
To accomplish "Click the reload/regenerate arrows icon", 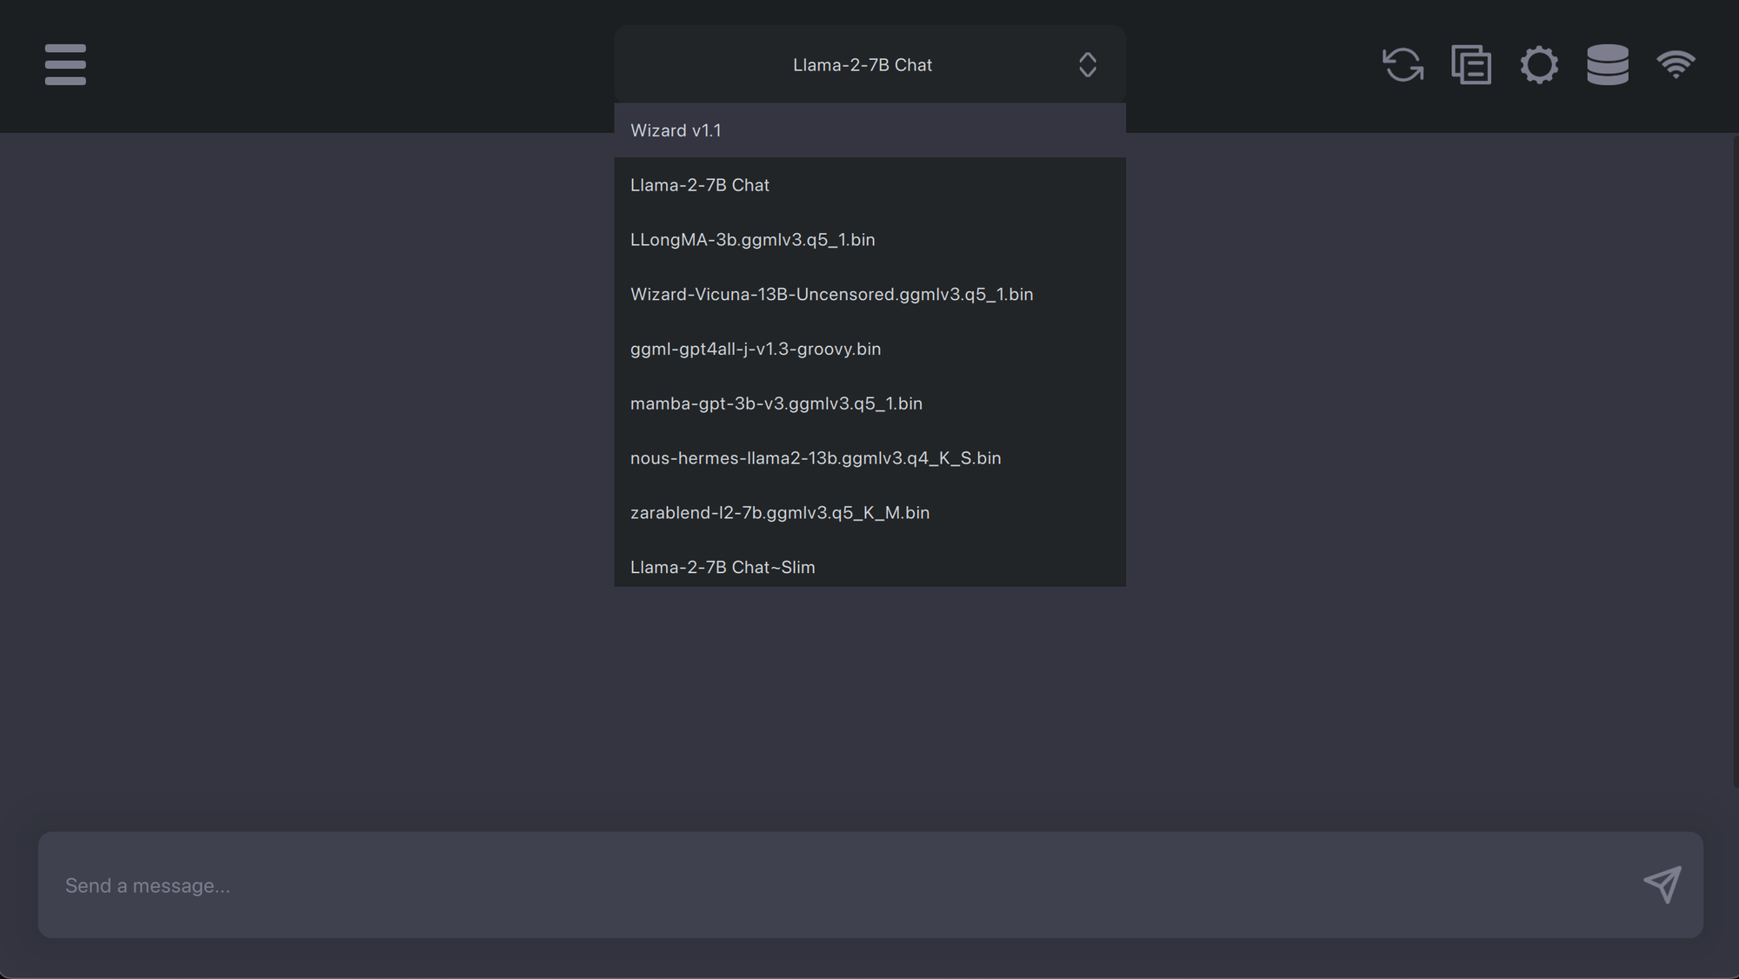I will click(1403, 64).
